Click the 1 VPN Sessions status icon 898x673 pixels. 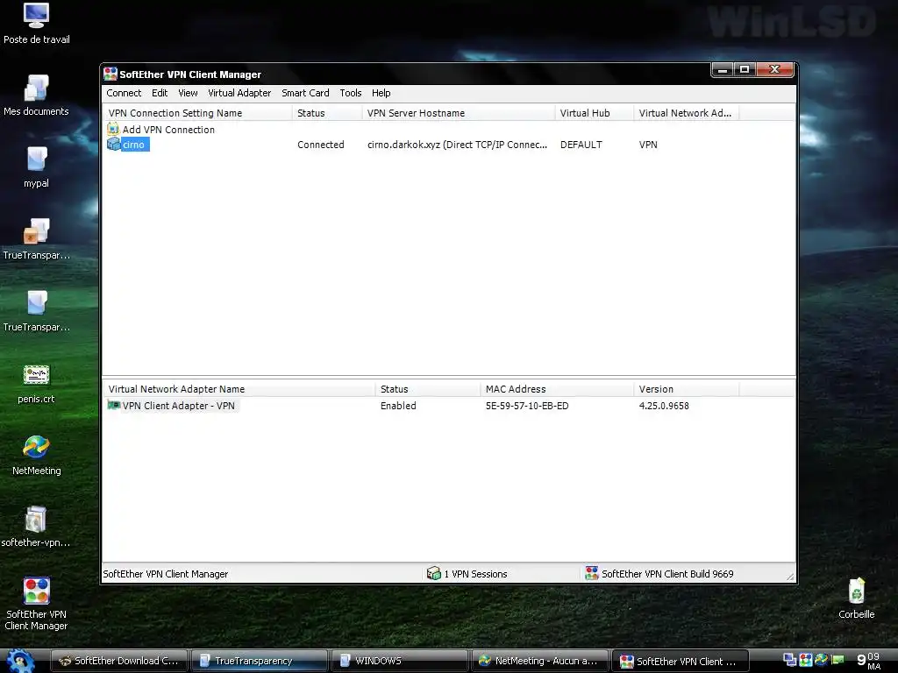(x=433, y=573)
